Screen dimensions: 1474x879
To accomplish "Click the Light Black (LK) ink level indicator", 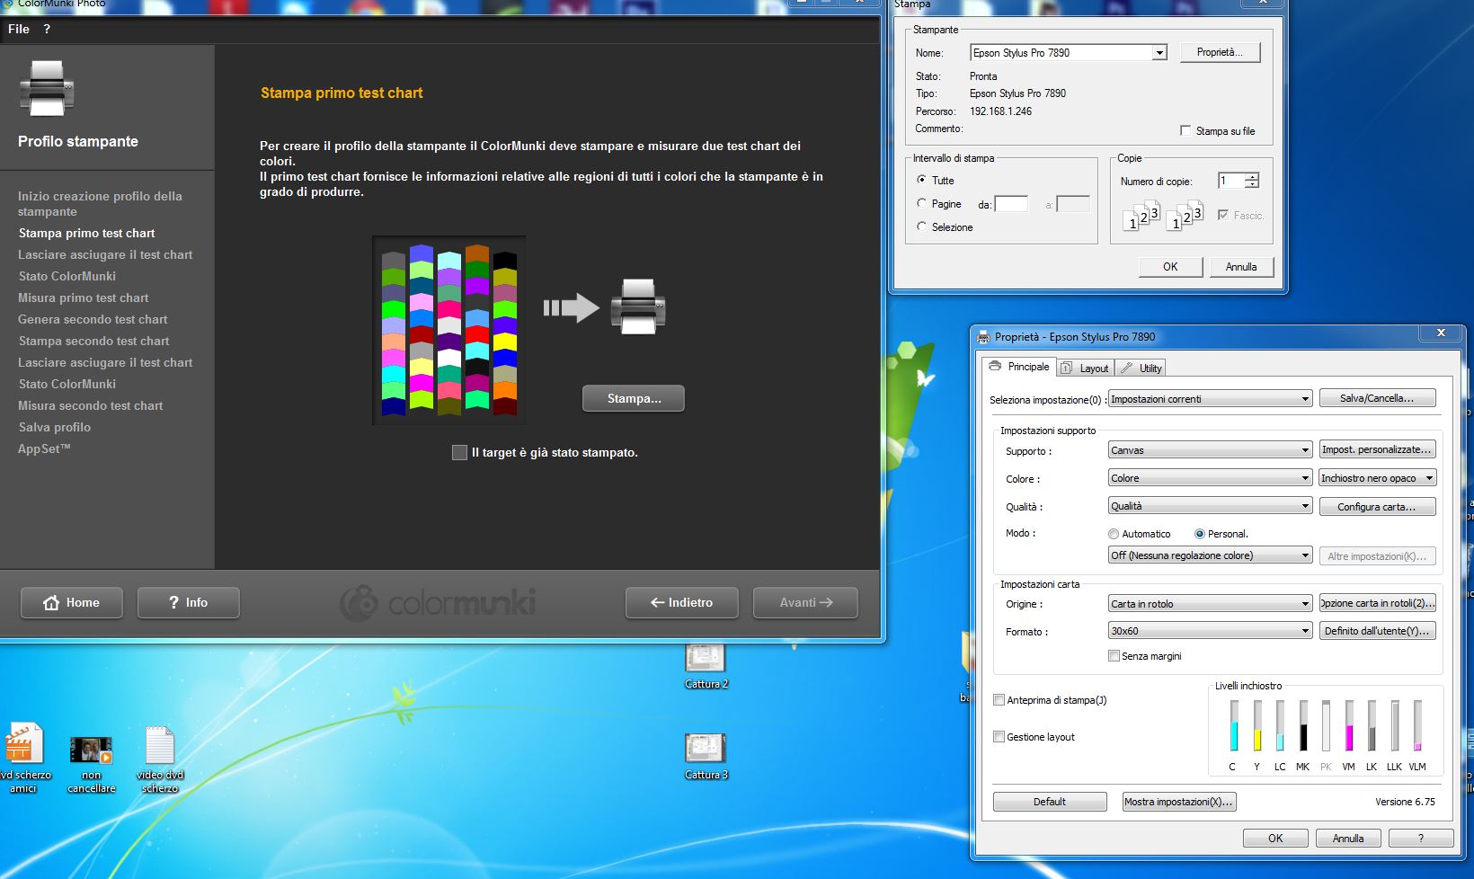I will [x=1372, y=726].
